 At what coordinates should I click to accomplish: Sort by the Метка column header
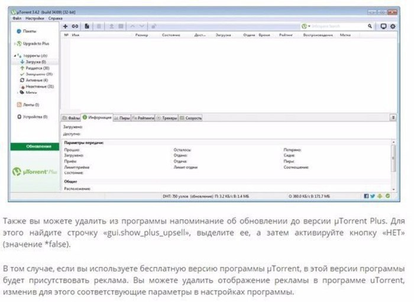pyautogui.click(x=345, y=35)
